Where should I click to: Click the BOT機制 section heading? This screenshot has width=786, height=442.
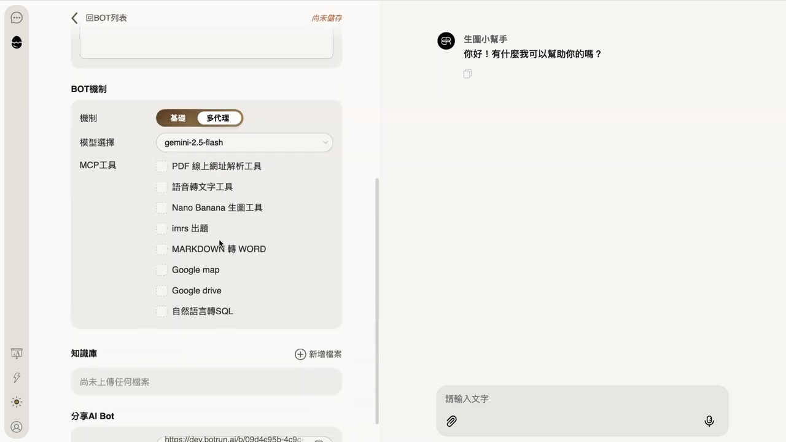88,89
